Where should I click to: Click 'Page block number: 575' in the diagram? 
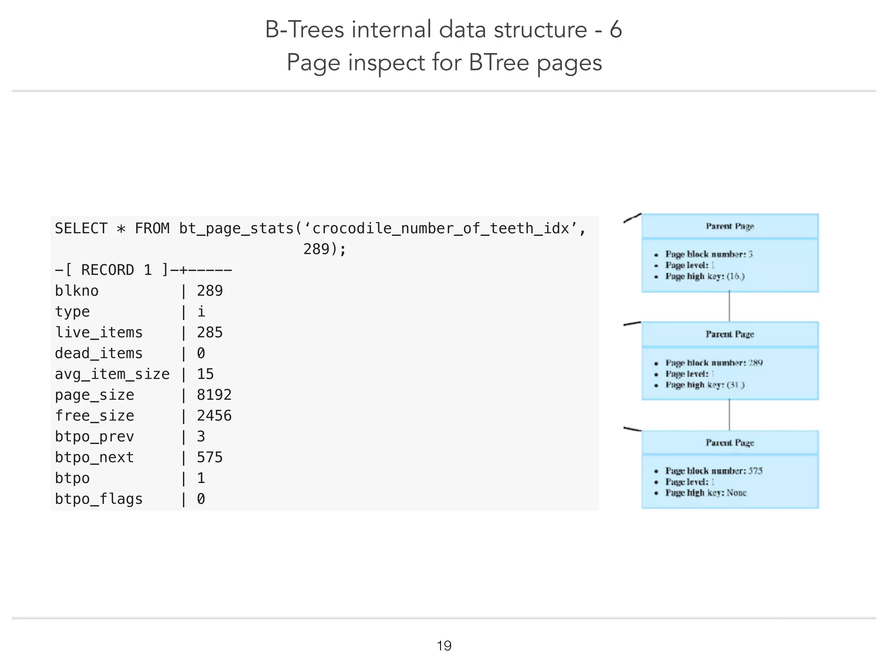coord(714,470)
